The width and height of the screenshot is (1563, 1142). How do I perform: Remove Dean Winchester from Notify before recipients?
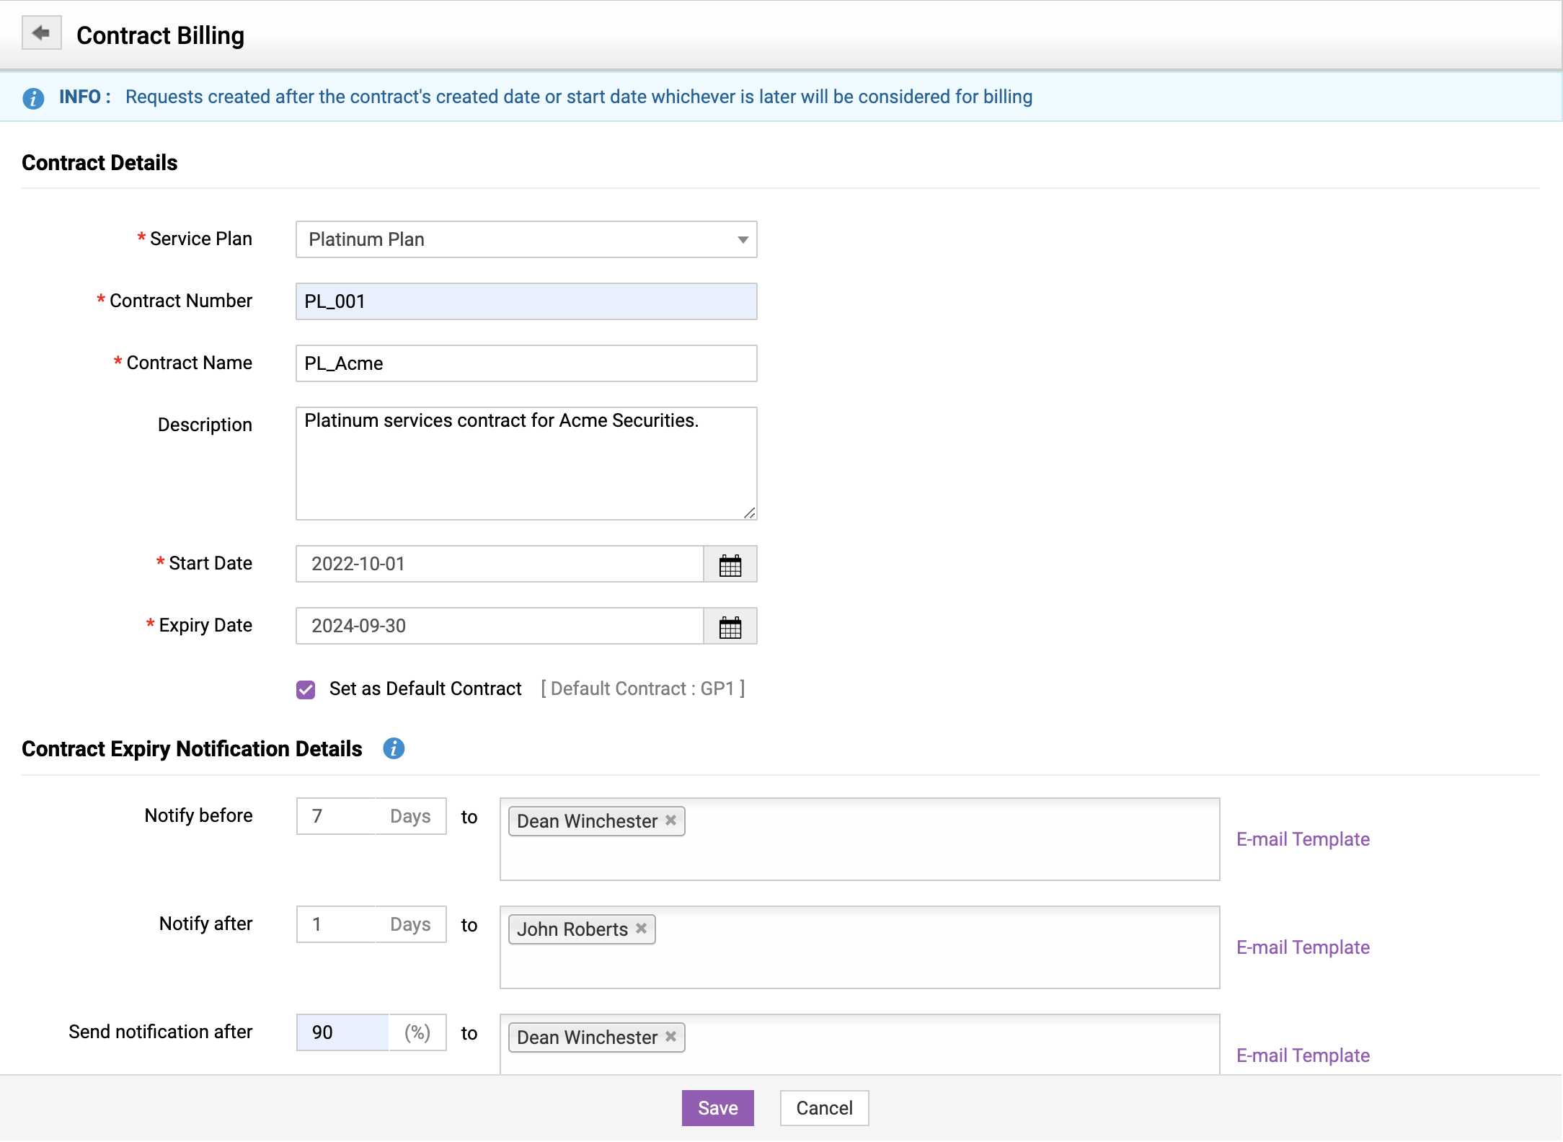coord(670,820)
